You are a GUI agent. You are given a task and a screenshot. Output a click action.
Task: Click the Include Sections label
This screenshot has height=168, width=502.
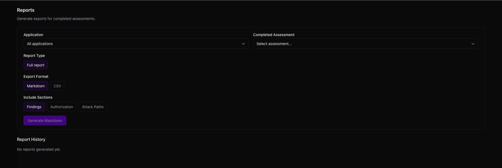point(38,97)
